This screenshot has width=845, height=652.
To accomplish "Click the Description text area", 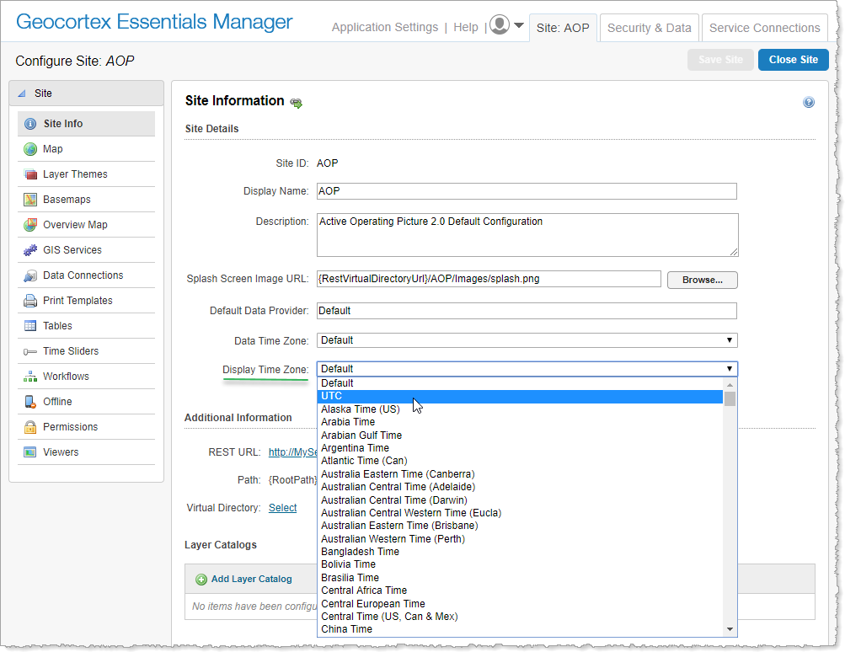I will (527, 235).
